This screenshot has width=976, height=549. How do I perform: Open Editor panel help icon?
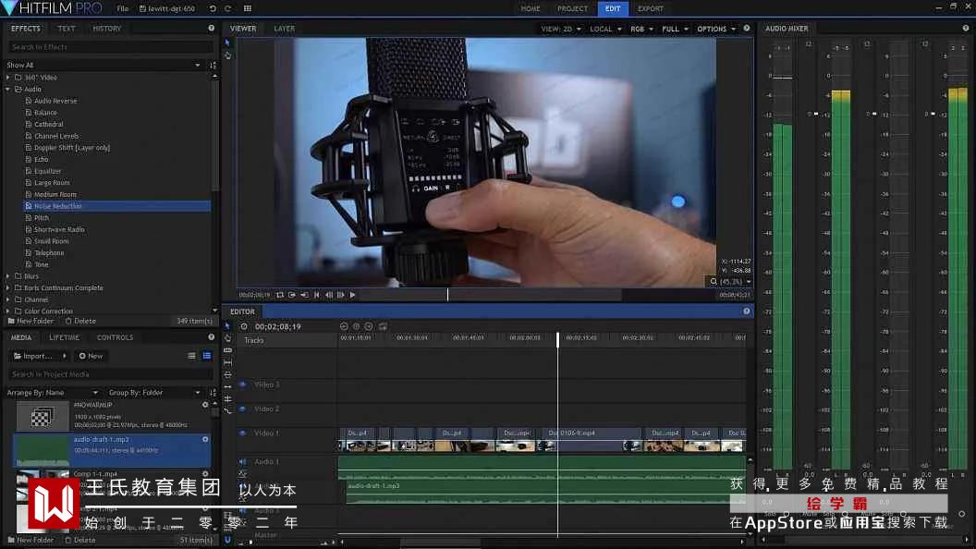(746, 311)
